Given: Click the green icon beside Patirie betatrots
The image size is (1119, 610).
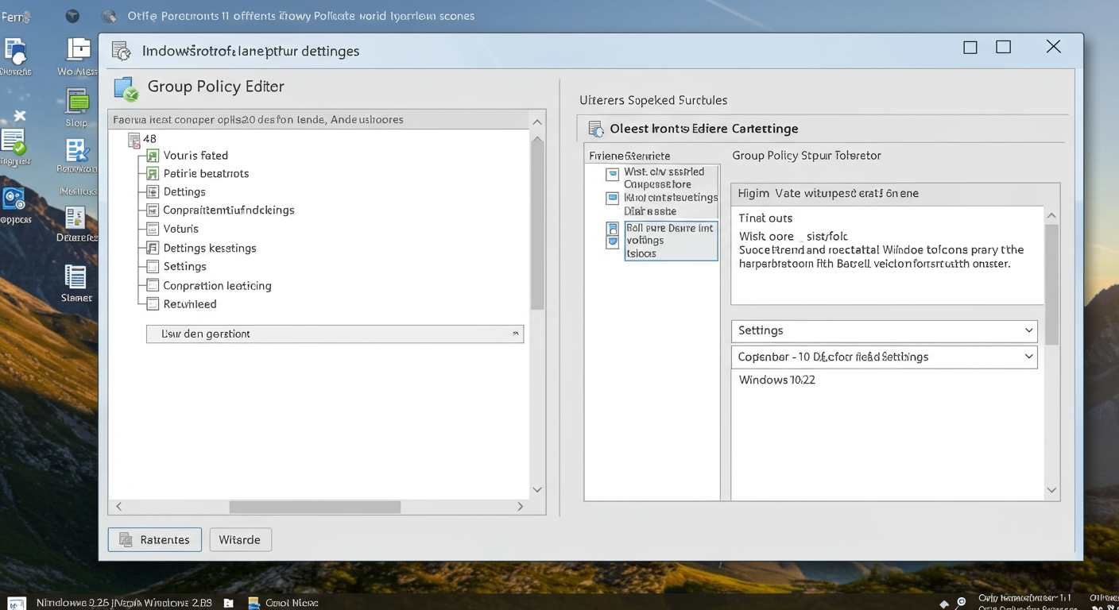Looking at the screenshot, I should [153, 174].
